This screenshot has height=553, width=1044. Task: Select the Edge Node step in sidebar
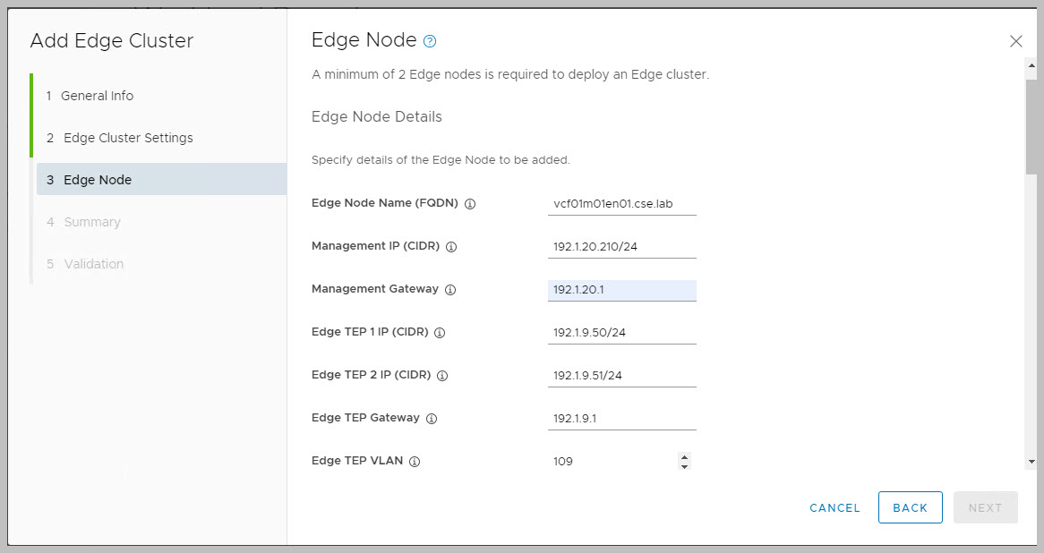pyautogui.click(x=98, y=180)
